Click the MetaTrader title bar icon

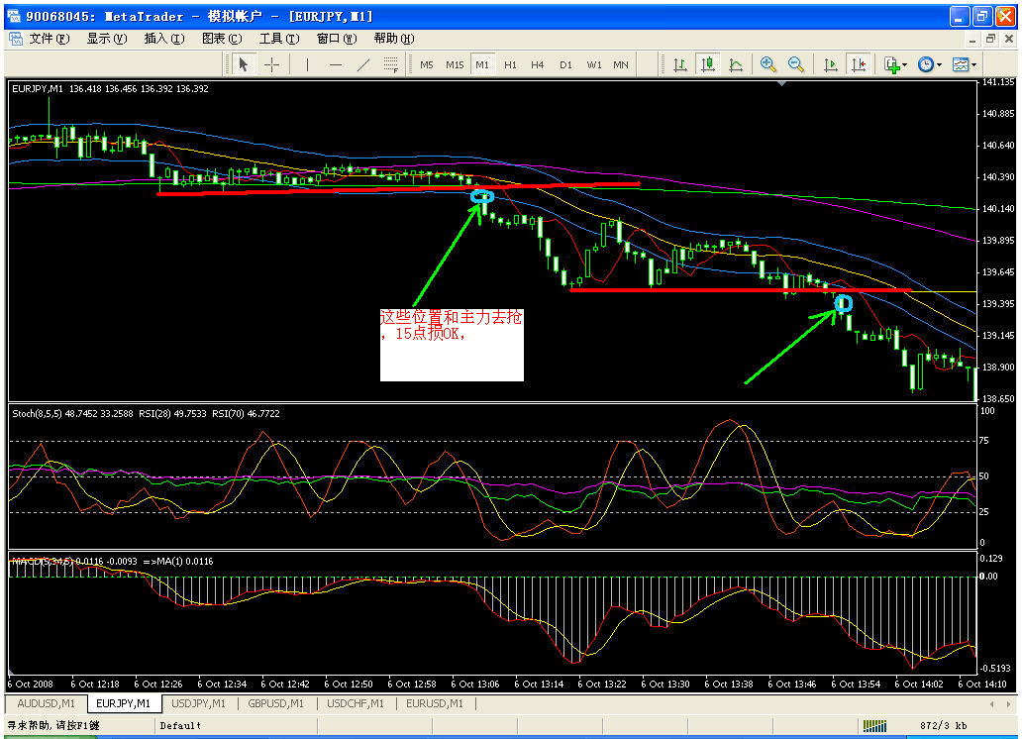coord(14,16)
